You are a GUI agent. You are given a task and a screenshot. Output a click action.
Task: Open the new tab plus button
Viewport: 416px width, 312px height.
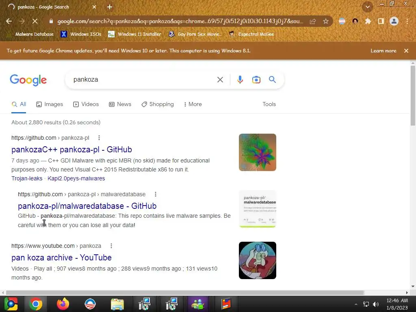click(110, 7)
